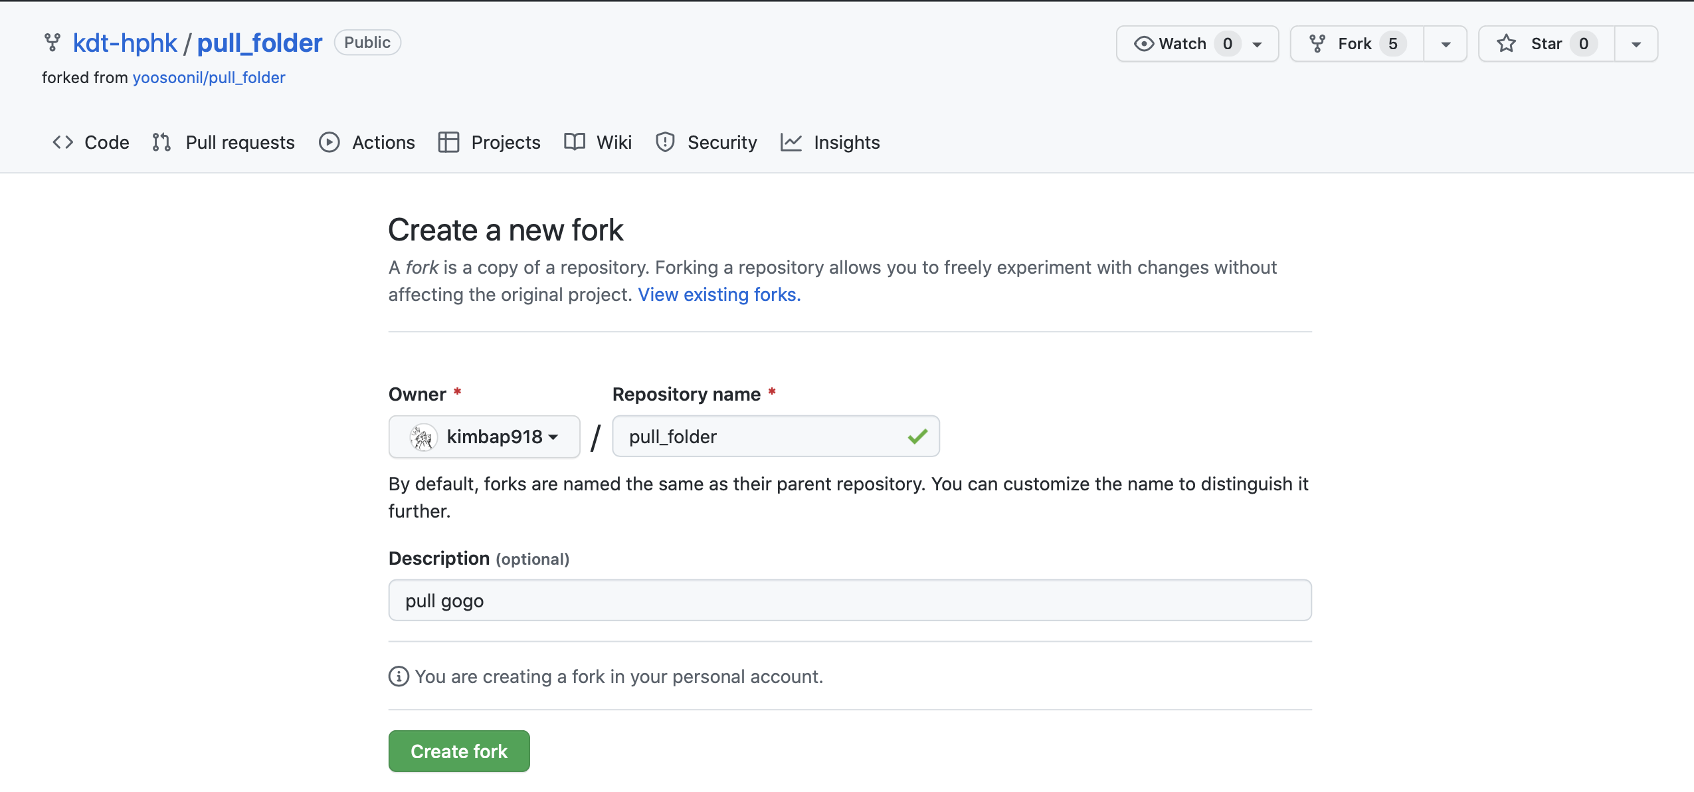Click the Projects table icon

pyautogui.click(x=448, y=142)
